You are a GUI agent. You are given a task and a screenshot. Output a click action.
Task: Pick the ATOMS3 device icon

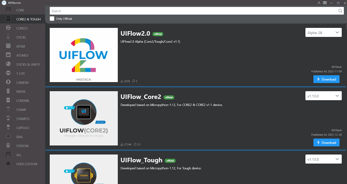click(x=8, y=55)
